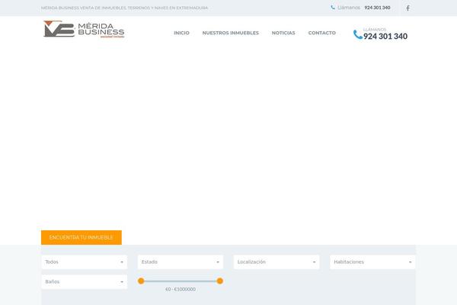Image resolution: width=457 pixels, height=305 pixels.
Task: Click the €0 - €1000000 price range text
Action: [181, 289]
